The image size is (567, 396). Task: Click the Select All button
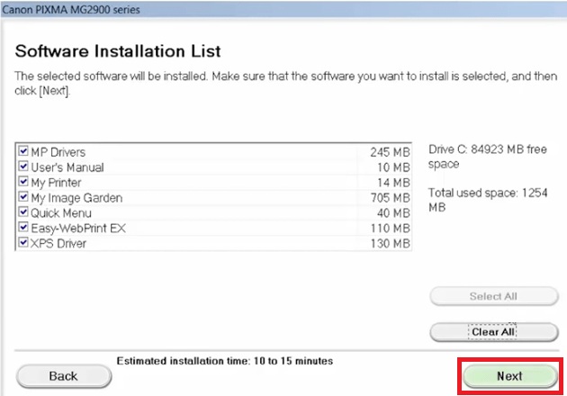[493, 296]
